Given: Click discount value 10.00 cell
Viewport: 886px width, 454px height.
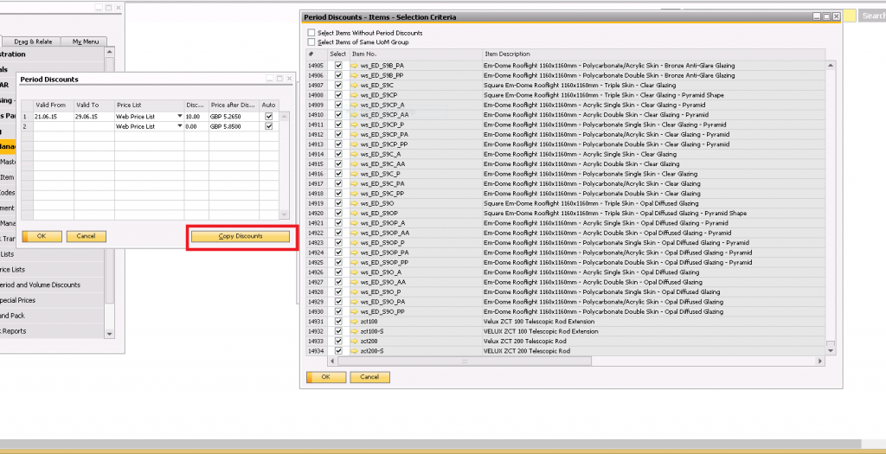Looking at the screenshot, I should (x=196, y=117).
